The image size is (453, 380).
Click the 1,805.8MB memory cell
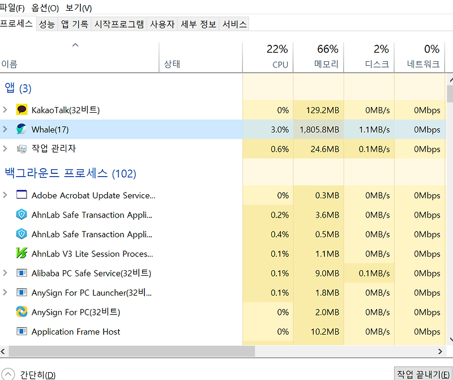(318, 129)
